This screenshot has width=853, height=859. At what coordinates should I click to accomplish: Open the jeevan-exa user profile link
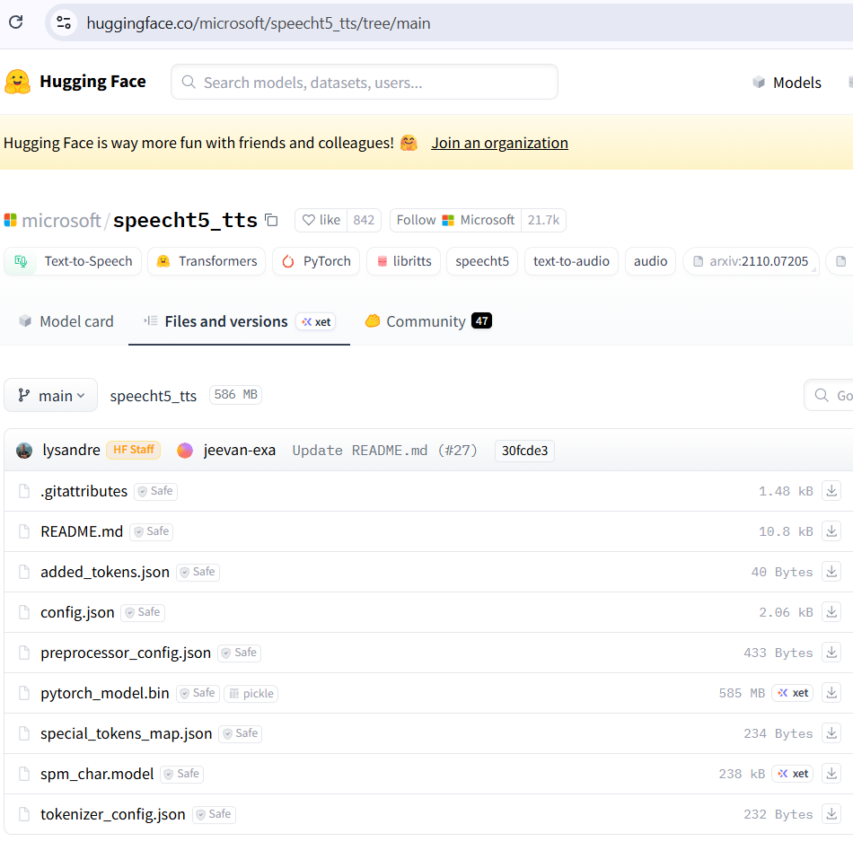(x=240, y=451)
